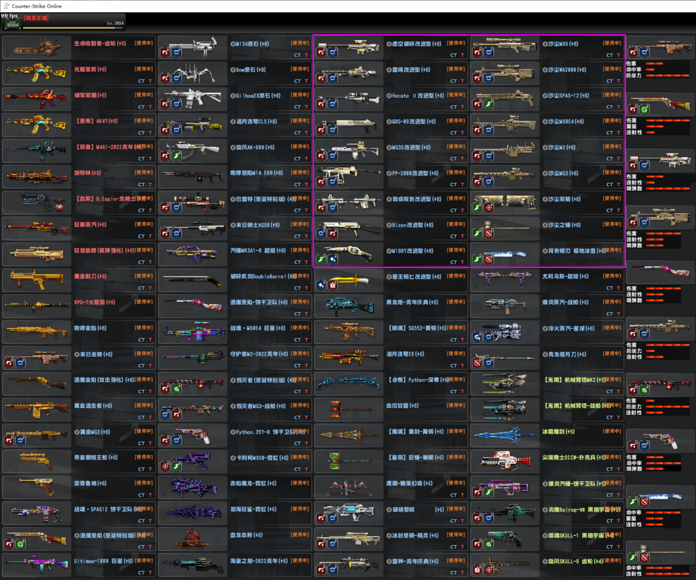Viewport: 696px width, 580px height.
Task: Click the red gun badge on M134原石
Action: [165, 53]
